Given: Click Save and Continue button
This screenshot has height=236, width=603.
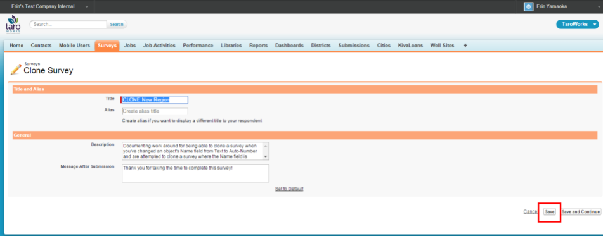Looking at the screenshot, I should (581, 212).
